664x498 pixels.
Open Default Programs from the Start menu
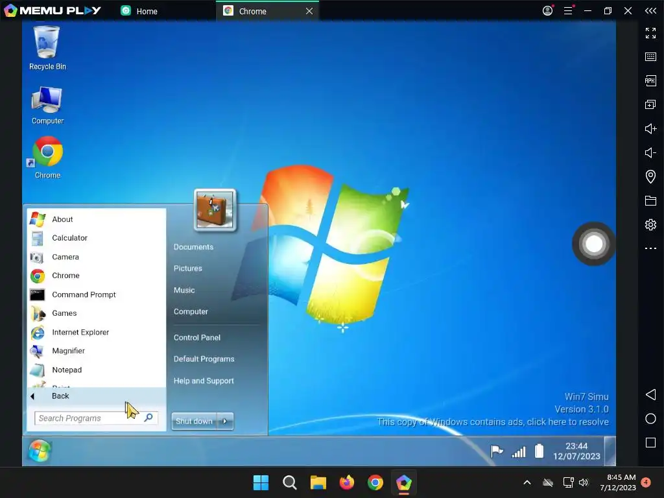pos(204,359)
